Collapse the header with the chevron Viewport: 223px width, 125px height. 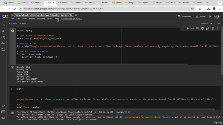[x=219, y=24]
